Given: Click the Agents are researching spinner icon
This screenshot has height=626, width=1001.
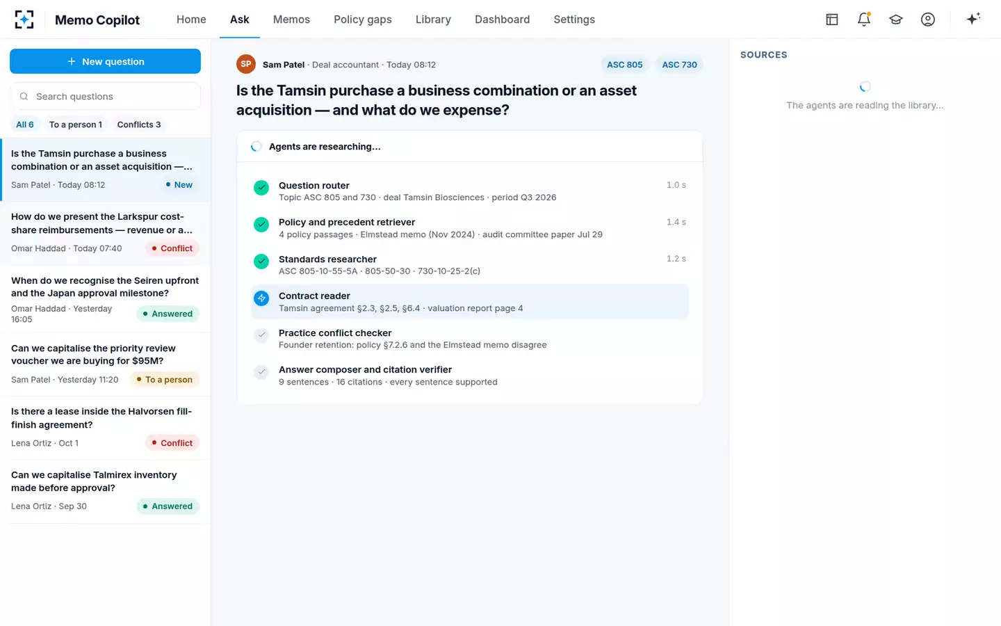Looking at the screenshot, I should [x=257, y=147].
